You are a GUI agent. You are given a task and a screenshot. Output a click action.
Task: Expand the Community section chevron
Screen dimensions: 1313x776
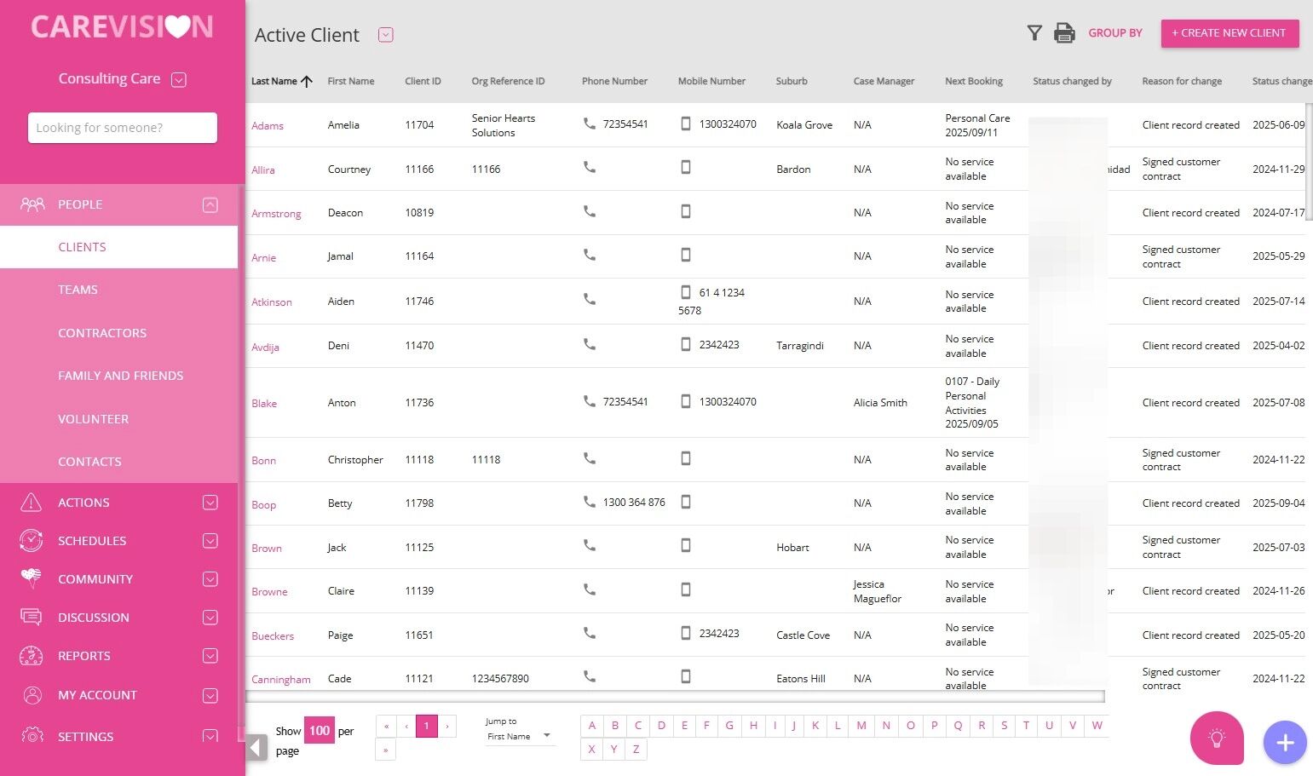[210, 579]
